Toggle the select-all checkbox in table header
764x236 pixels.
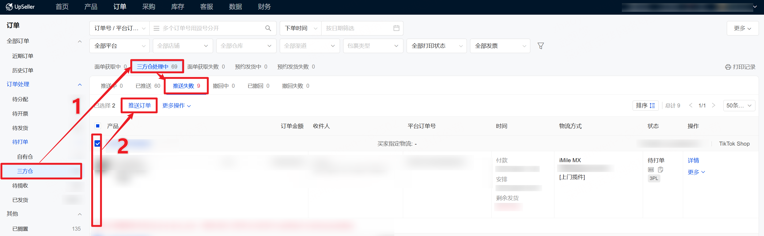click(x=98, y=126)
